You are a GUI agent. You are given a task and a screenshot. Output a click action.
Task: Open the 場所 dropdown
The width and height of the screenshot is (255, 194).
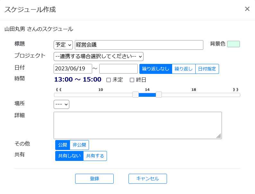pos(61,104)
